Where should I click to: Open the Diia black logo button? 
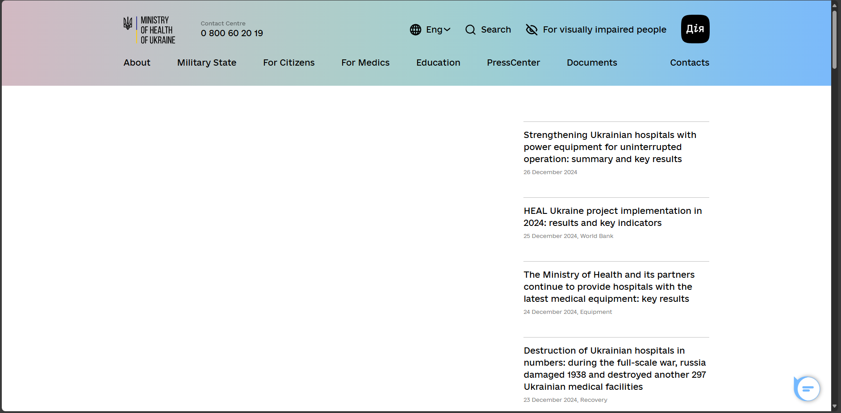pos(695,29)
